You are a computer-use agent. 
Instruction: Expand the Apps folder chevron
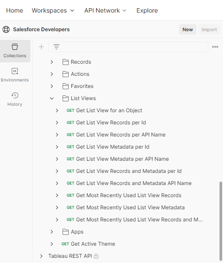click(52, 232)
